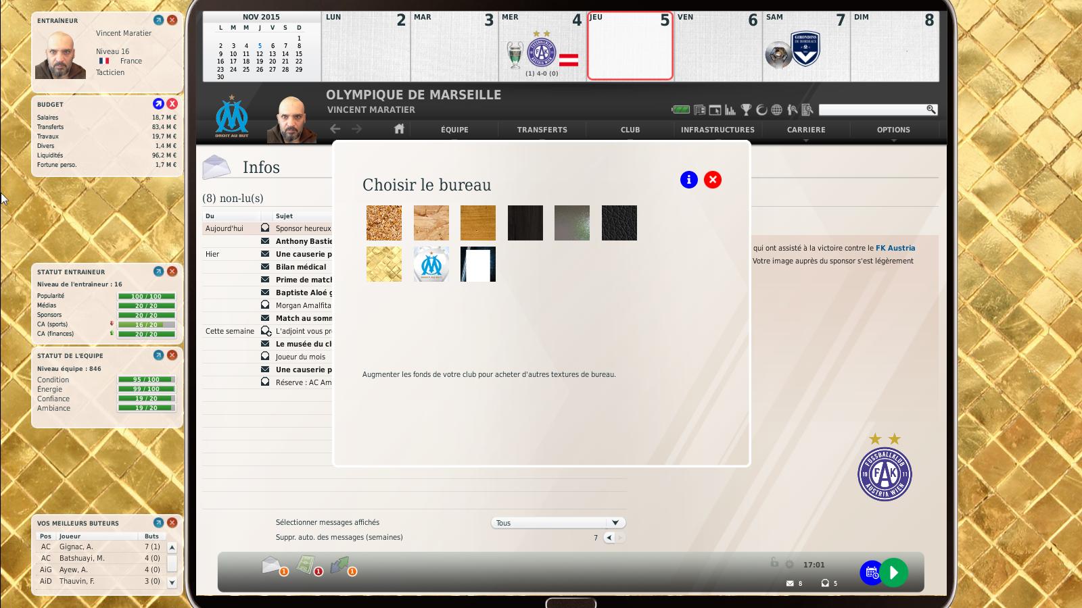Image resolution: width=1082 pixels, height=608 pixels.
Task: Click the unread mail count in bottom bar
Action: click(x=795, y=583)
